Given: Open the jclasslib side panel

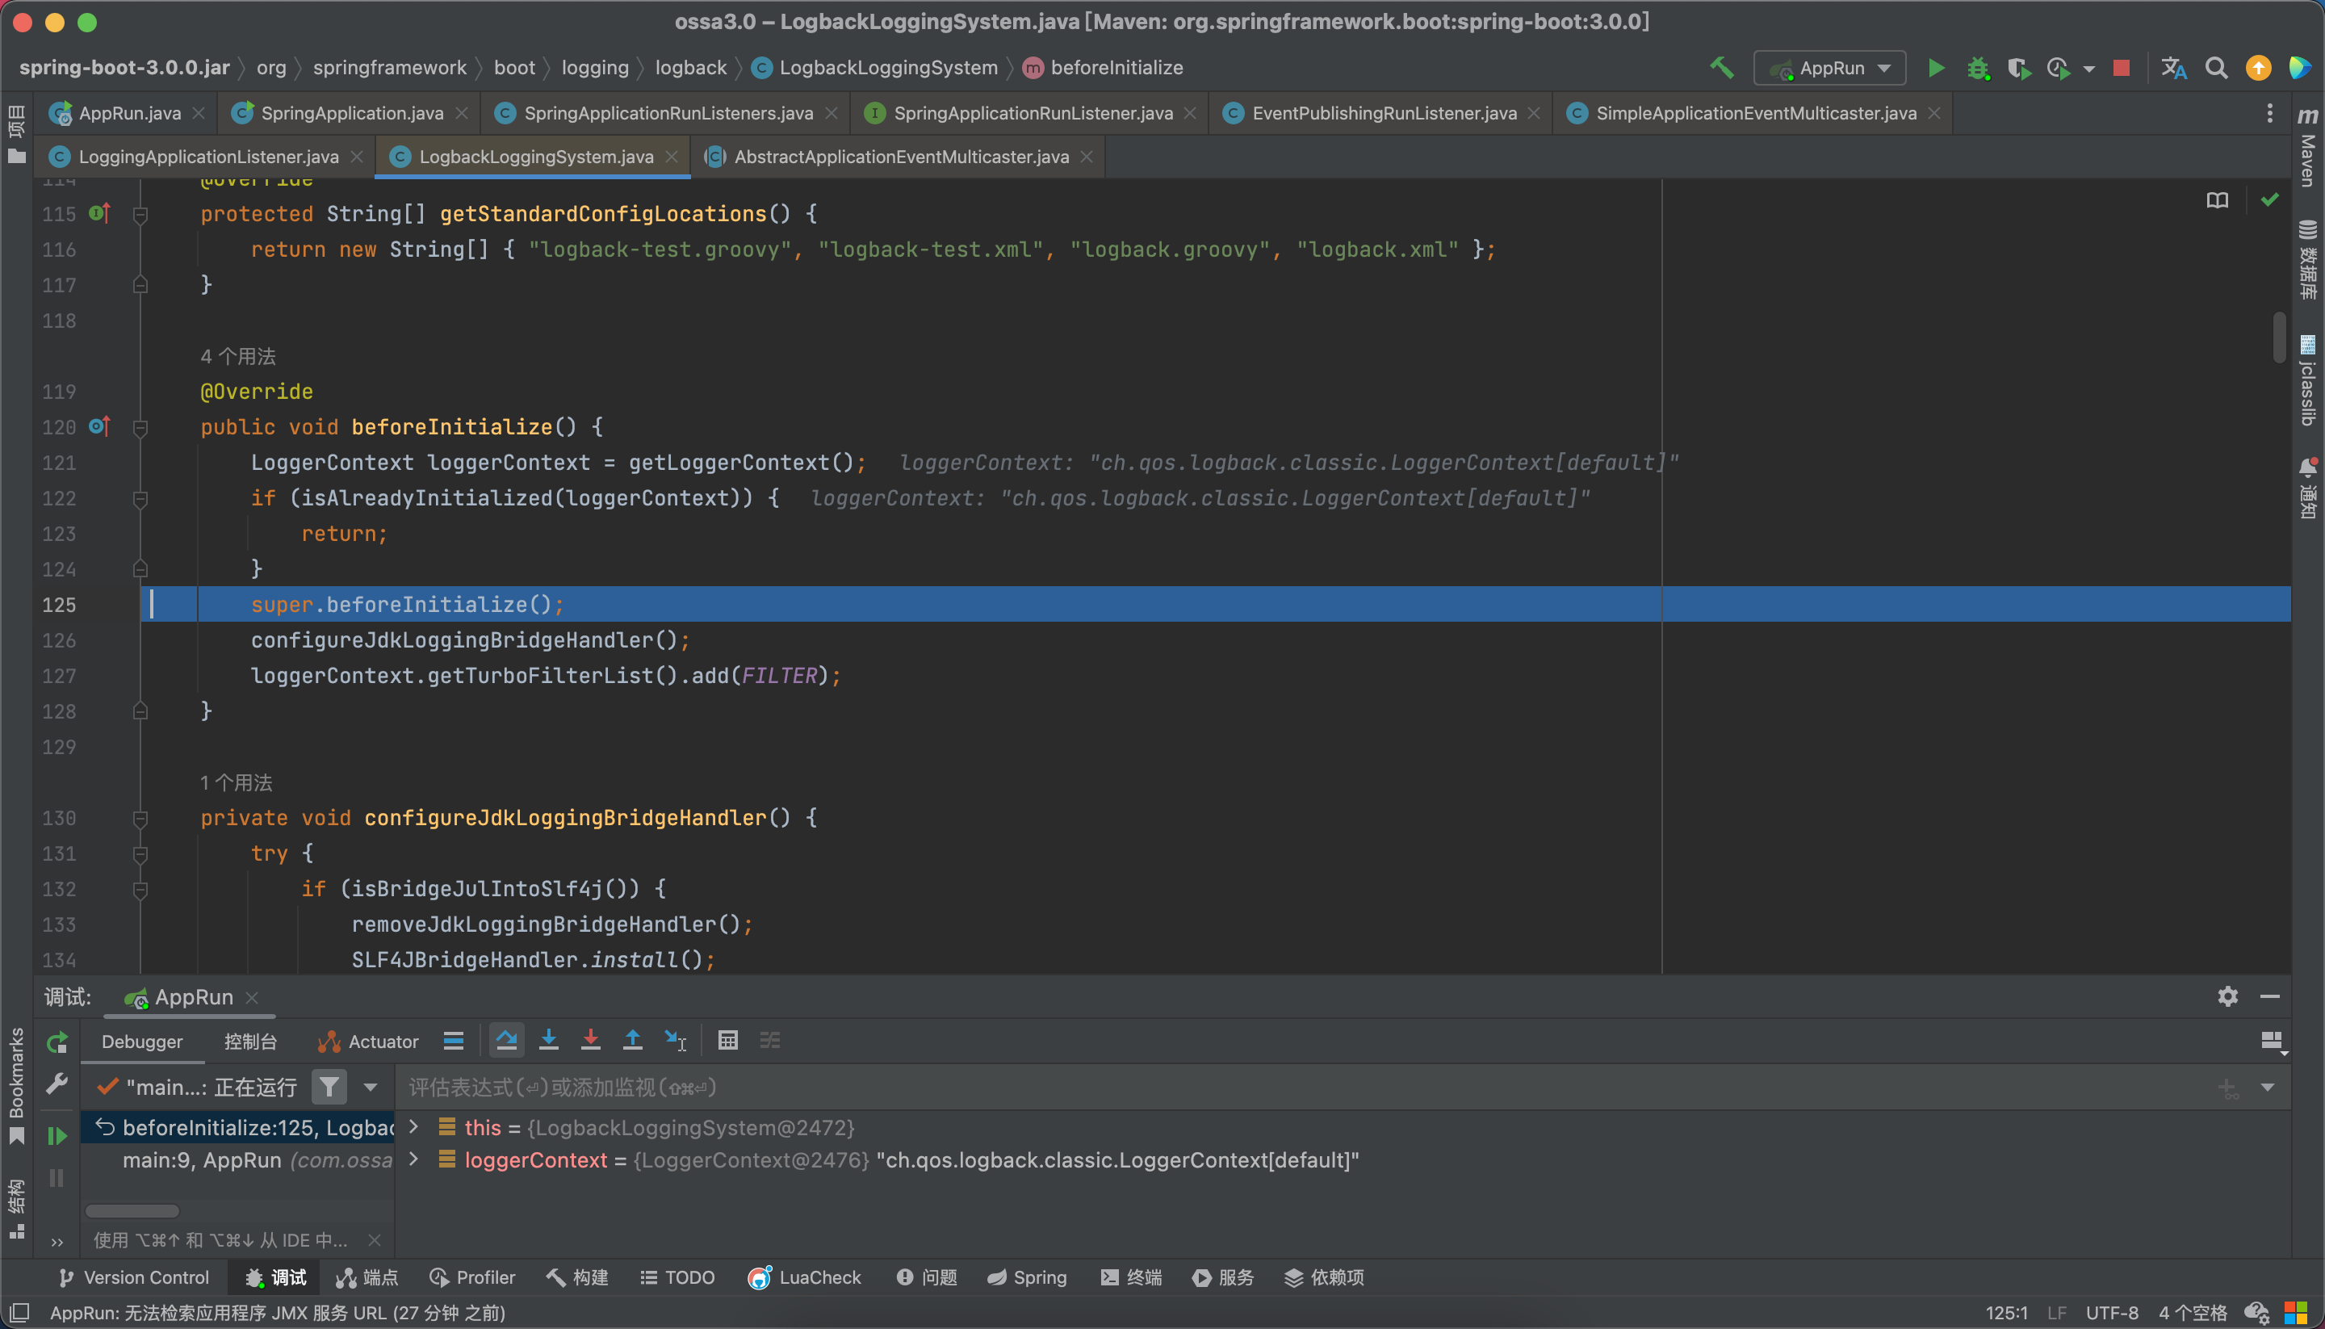Looking at the screenshot, I should tap(2308, 382).
